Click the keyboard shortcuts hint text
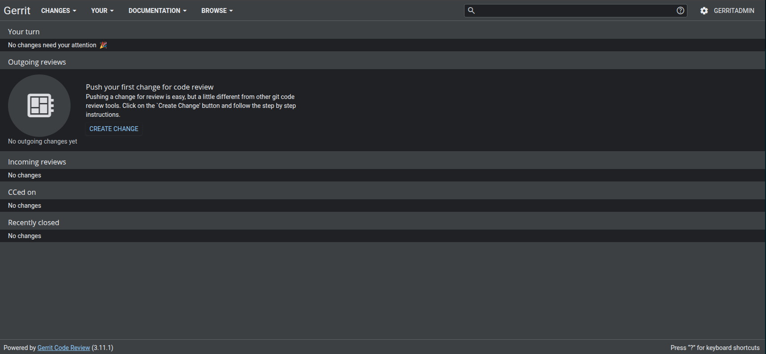The width and height of the screenshot is (766, 354). [715, 348]
